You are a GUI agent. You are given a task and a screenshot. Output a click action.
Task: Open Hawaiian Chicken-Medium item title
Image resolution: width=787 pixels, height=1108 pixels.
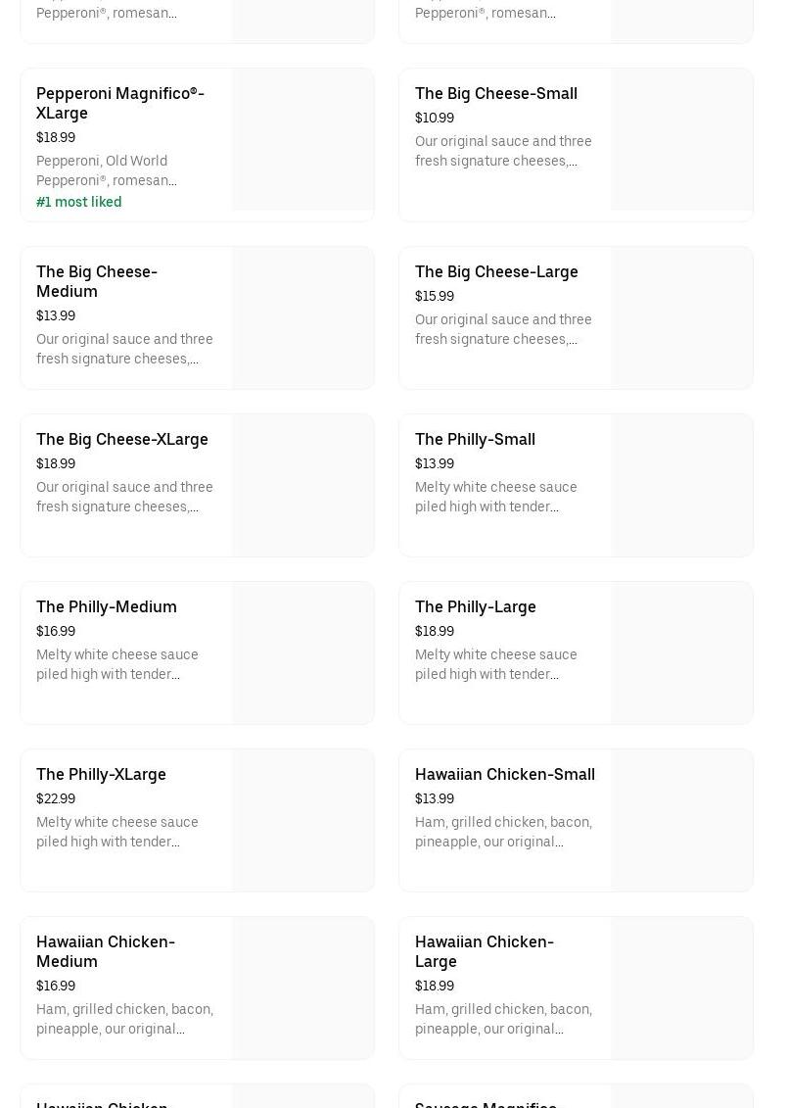tap(105, 951)
